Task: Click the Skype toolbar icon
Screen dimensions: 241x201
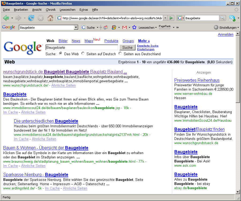Action: pyautogui.click(x=232, y=18)
